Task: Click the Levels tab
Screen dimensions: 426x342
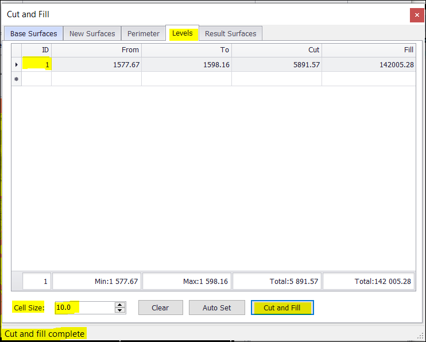Action: (x=183, y=33)
